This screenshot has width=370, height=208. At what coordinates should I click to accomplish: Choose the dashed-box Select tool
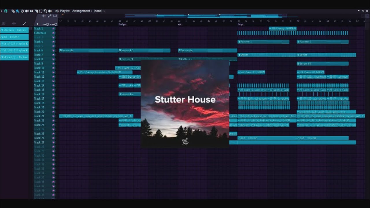[x=40, y=11]
